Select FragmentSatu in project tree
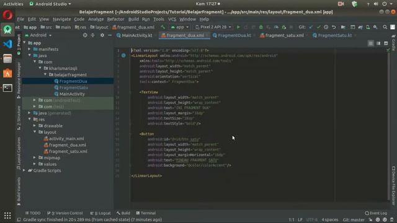 pos(73,87)
